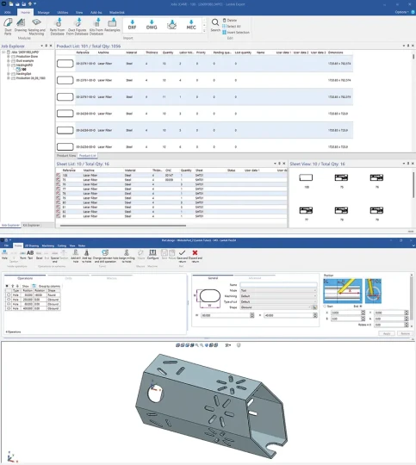Change between hole and drill operation

coord(105,257)
